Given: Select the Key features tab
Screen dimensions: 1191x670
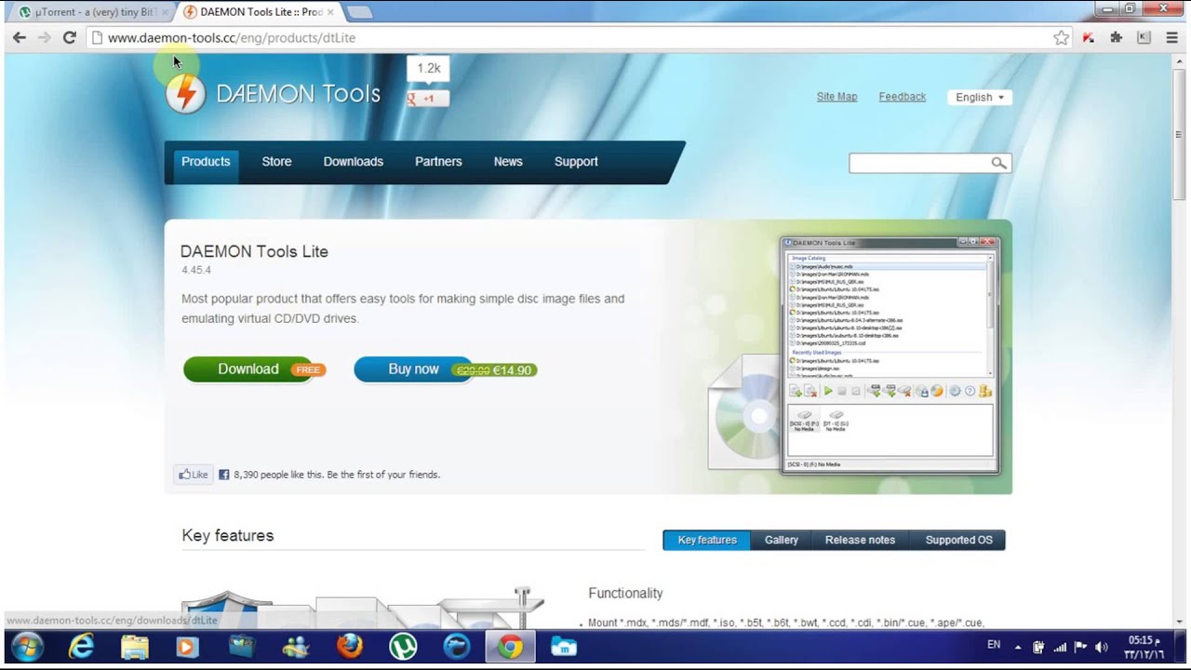Looking at the screenshot, I should click(x=706, y=540).
